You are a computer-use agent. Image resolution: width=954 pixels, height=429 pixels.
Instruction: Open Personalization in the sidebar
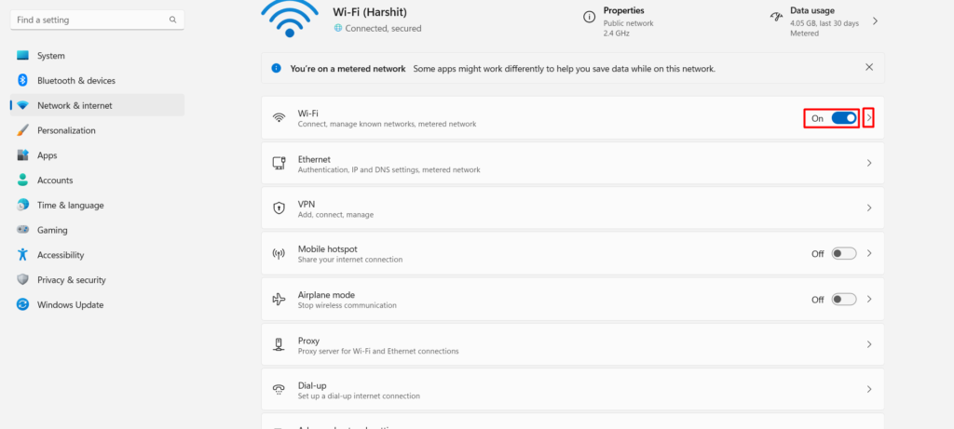click(65, 130)
